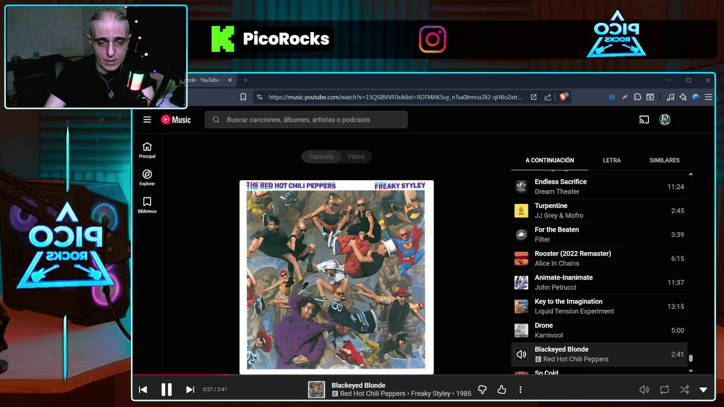Image resolution: width=724 pixels, height=407 pixels.
Task: Click the open-in-app icon in the address bar
Action: [x=533, y=97]
